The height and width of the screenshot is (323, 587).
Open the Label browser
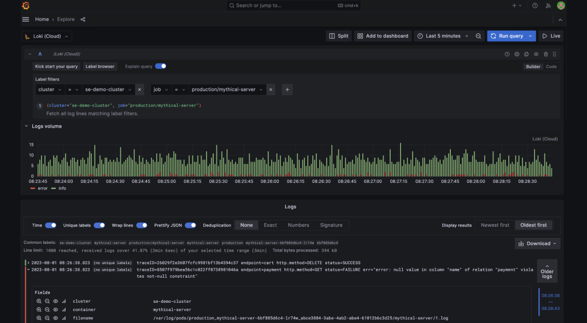tap(100, 66)
